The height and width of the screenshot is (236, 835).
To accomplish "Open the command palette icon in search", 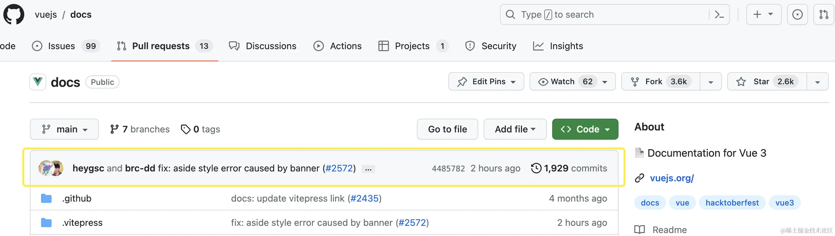I will tap(719, 14).
